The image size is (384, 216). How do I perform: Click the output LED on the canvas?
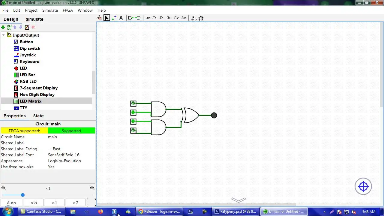(x=214, y=115)
